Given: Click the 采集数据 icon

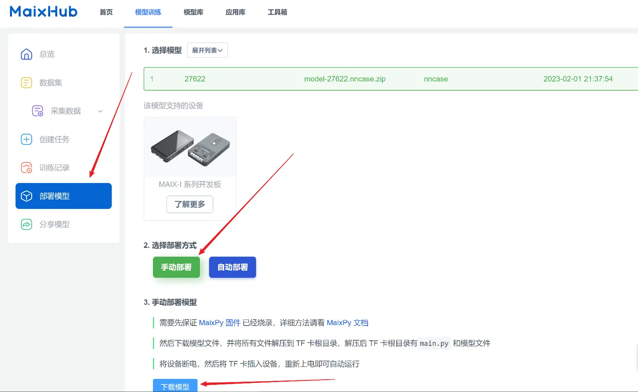Looking at the screenshot, I should 37,111.
